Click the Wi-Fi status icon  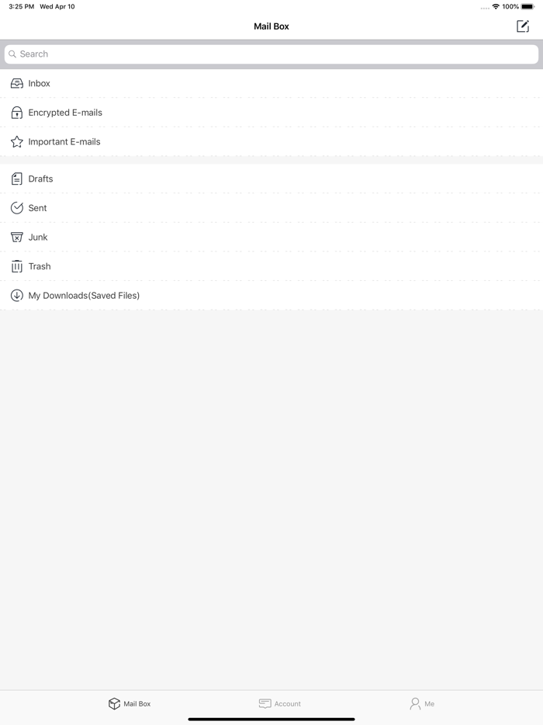496,7
